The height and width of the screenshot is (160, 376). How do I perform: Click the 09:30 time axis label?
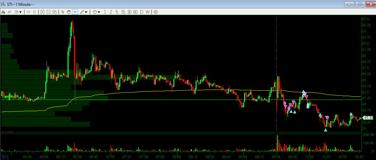click(x=276, y=157)
